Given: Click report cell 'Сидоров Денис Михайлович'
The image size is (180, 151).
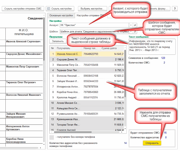Looking at the screenshot, I should pos(24,56).
